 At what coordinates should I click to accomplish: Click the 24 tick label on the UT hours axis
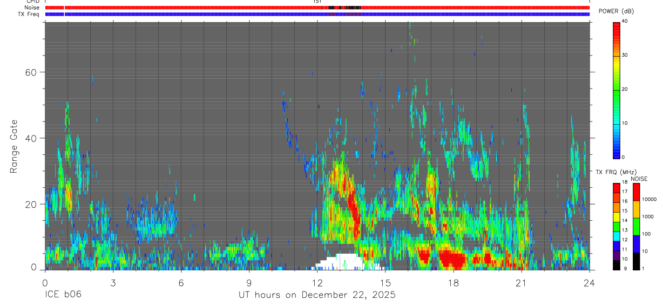pos(590,282)
